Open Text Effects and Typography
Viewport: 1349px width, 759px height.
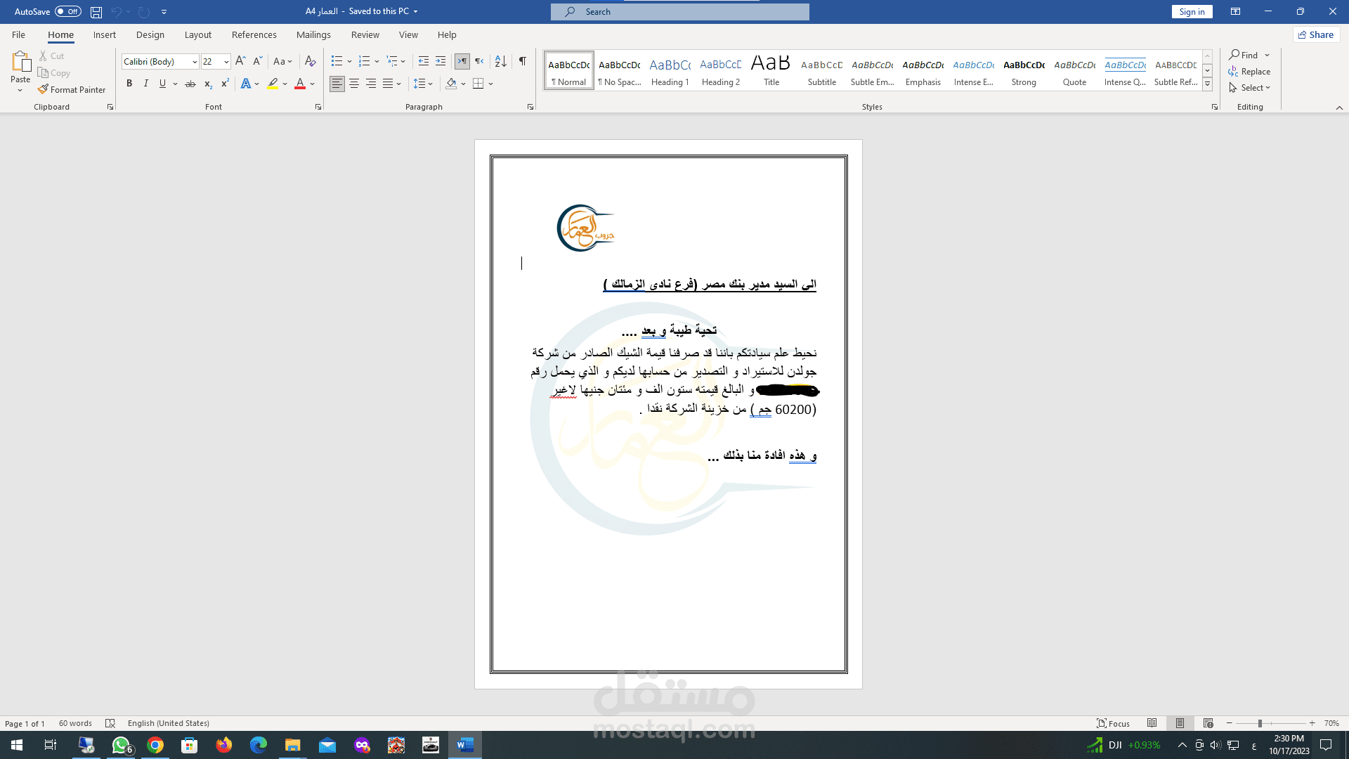click(x=246, y=84)
